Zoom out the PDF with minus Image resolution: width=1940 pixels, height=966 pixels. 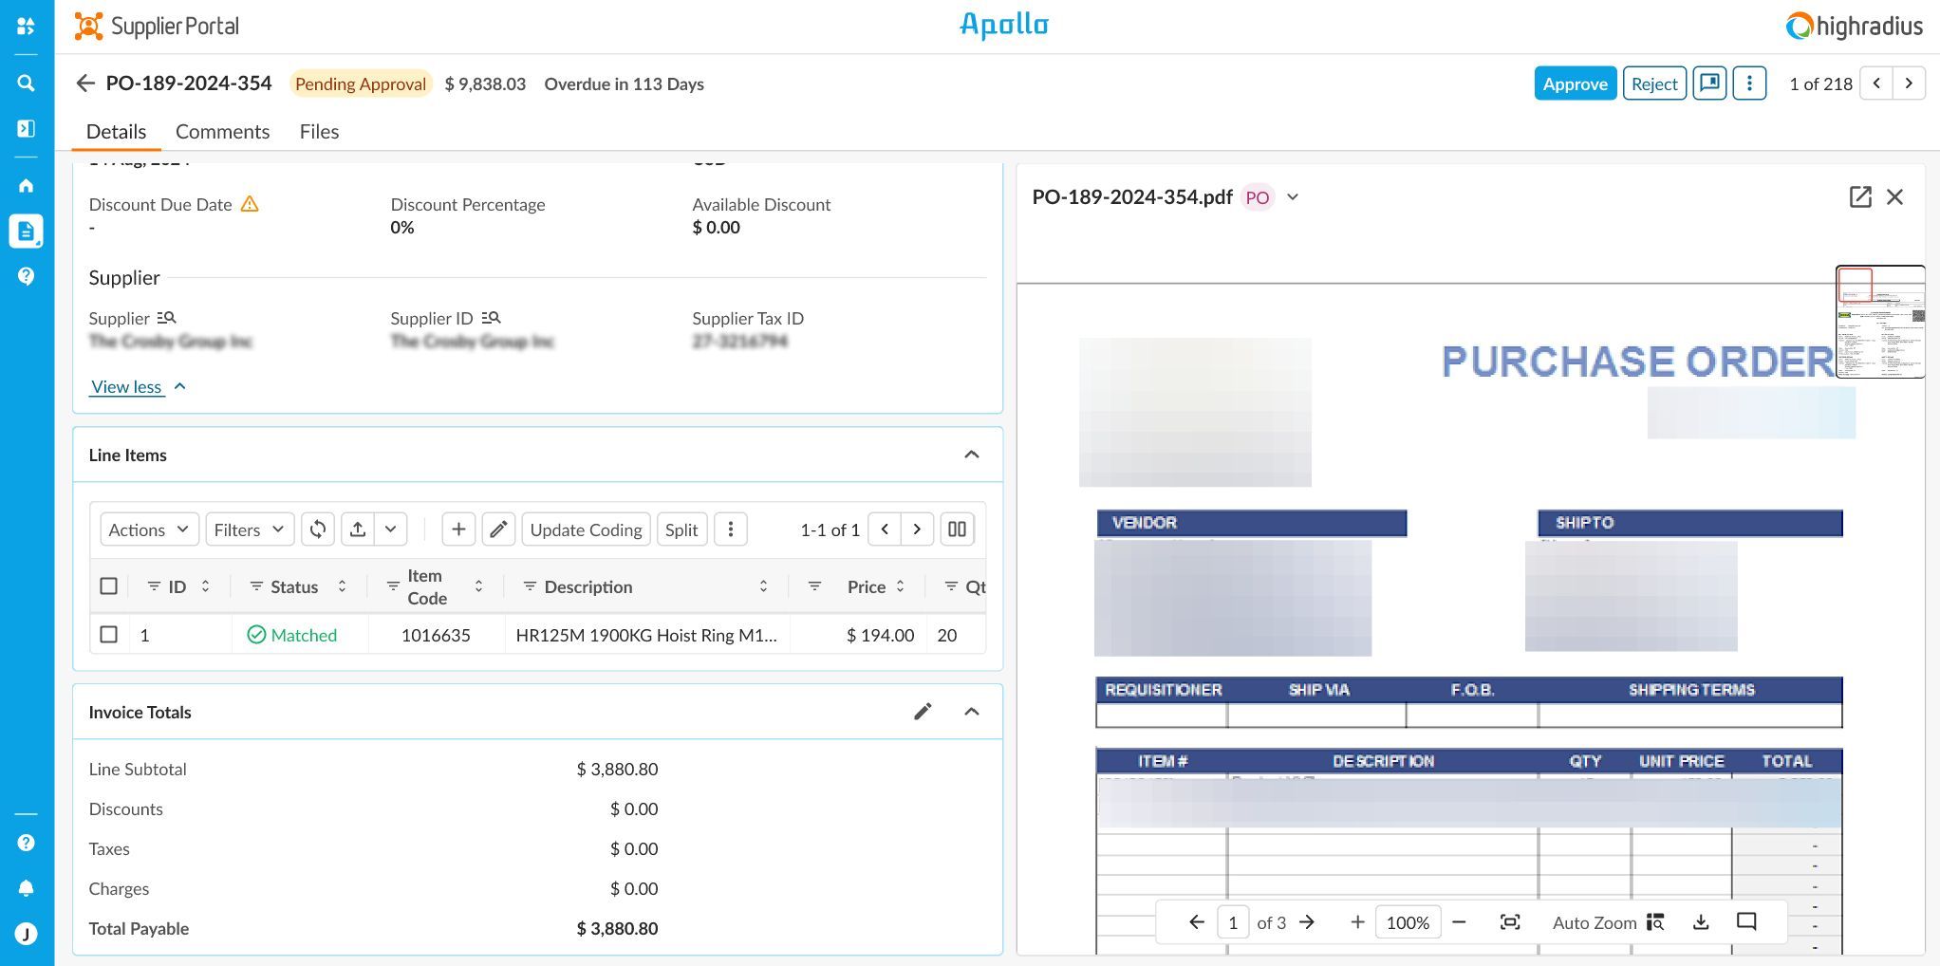1460,922
